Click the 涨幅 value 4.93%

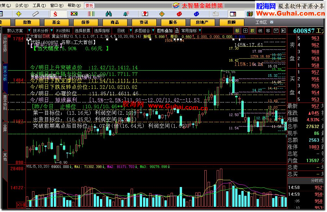point(313,120)
